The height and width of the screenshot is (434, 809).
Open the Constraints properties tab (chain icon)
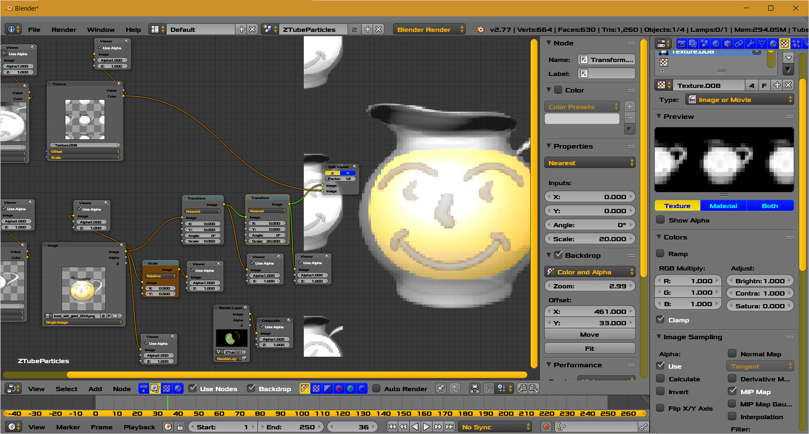(739, 44)
